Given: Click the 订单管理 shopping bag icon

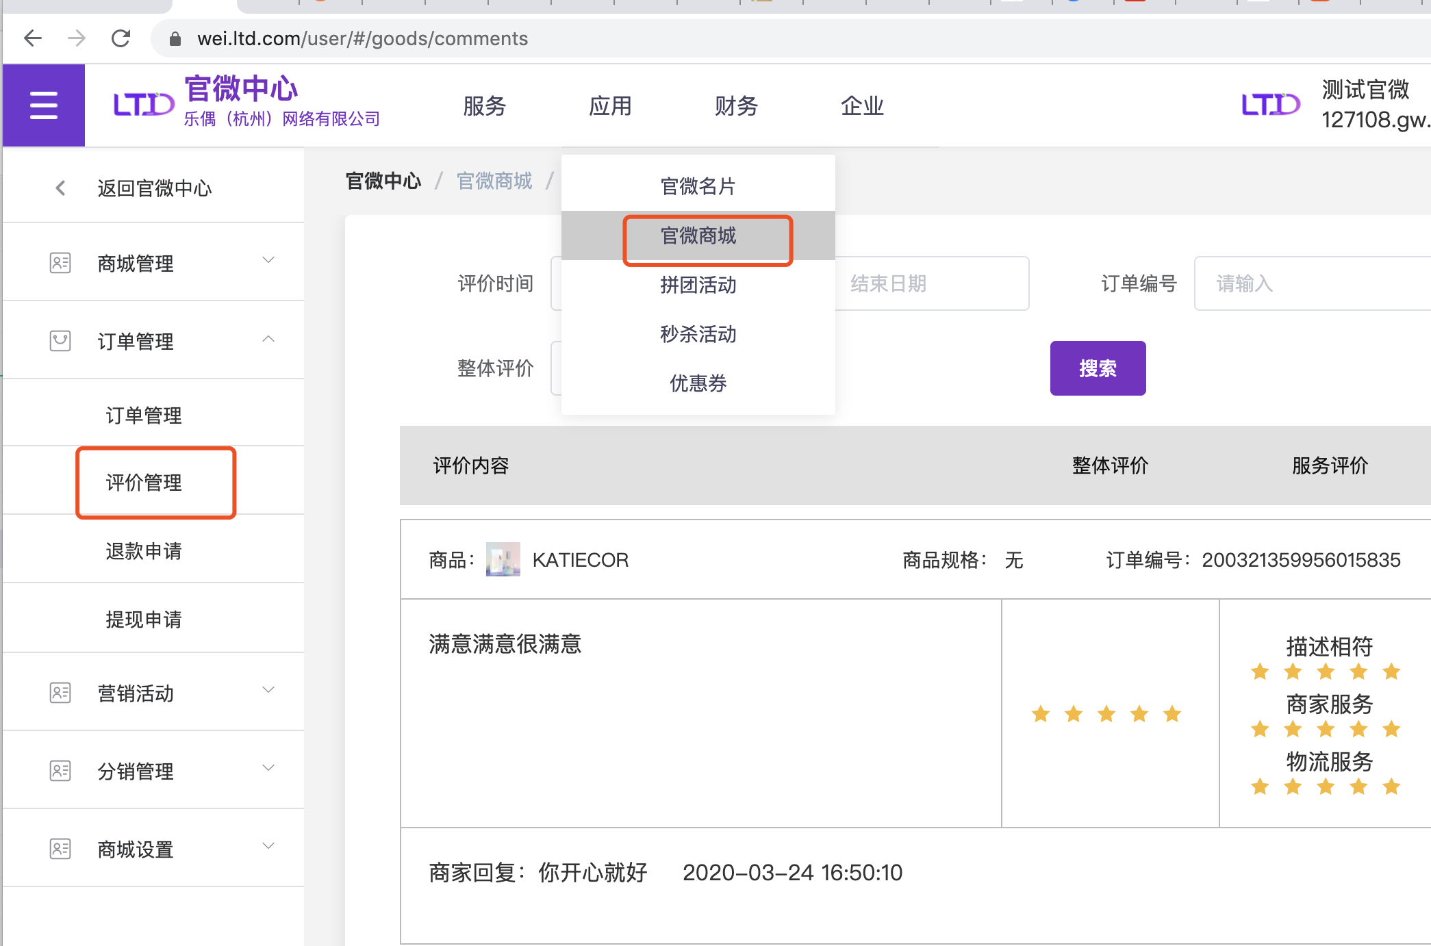Looking at the screenshot, I should (60, 341).
